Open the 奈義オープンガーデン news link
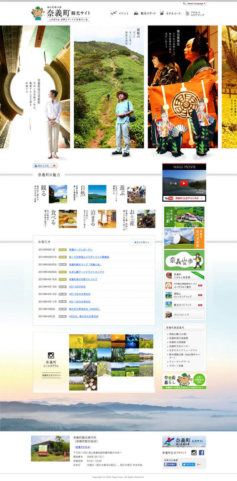 coord(81,250)
